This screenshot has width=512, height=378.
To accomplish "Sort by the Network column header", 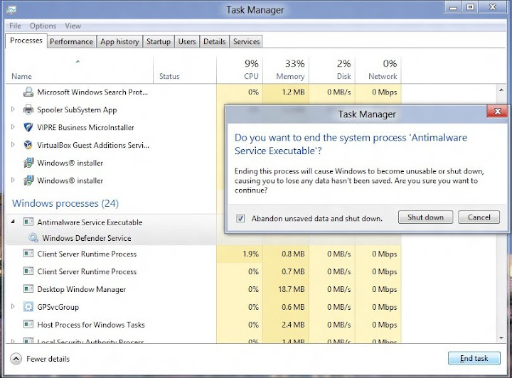I will (378, 70).
